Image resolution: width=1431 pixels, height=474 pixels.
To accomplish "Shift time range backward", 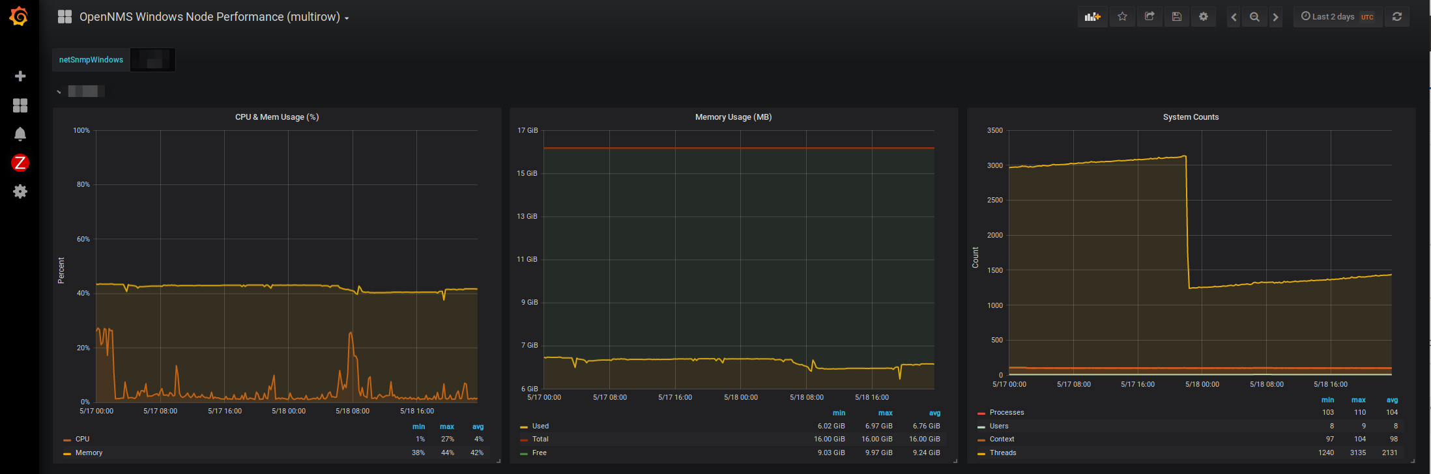I will 1234,18.
